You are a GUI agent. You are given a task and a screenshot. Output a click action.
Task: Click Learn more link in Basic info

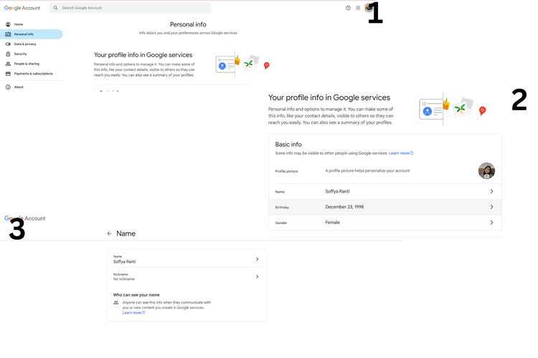click(x=400, y=153)
